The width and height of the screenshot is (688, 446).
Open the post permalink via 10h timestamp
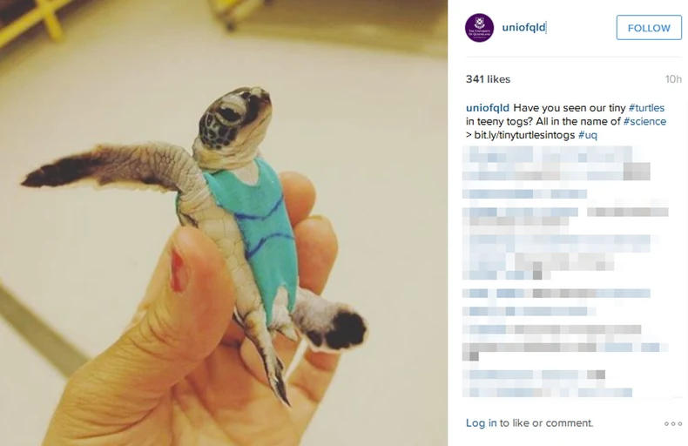click(673, 79)
